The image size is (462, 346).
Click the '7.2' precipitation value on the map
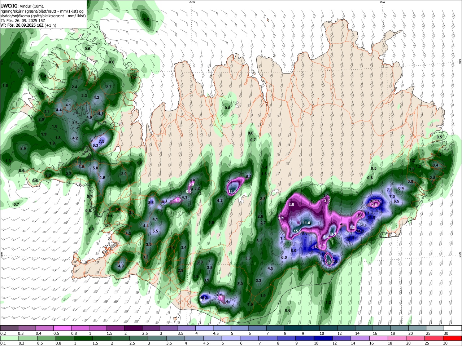pos(389,190)
